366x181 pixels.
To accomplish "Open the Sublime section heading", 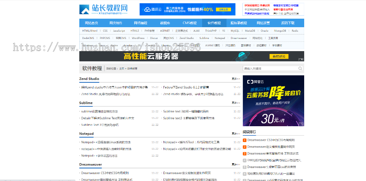I will [x=86, y=103].
